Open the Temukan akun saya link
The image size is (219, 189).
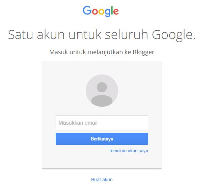128,151
